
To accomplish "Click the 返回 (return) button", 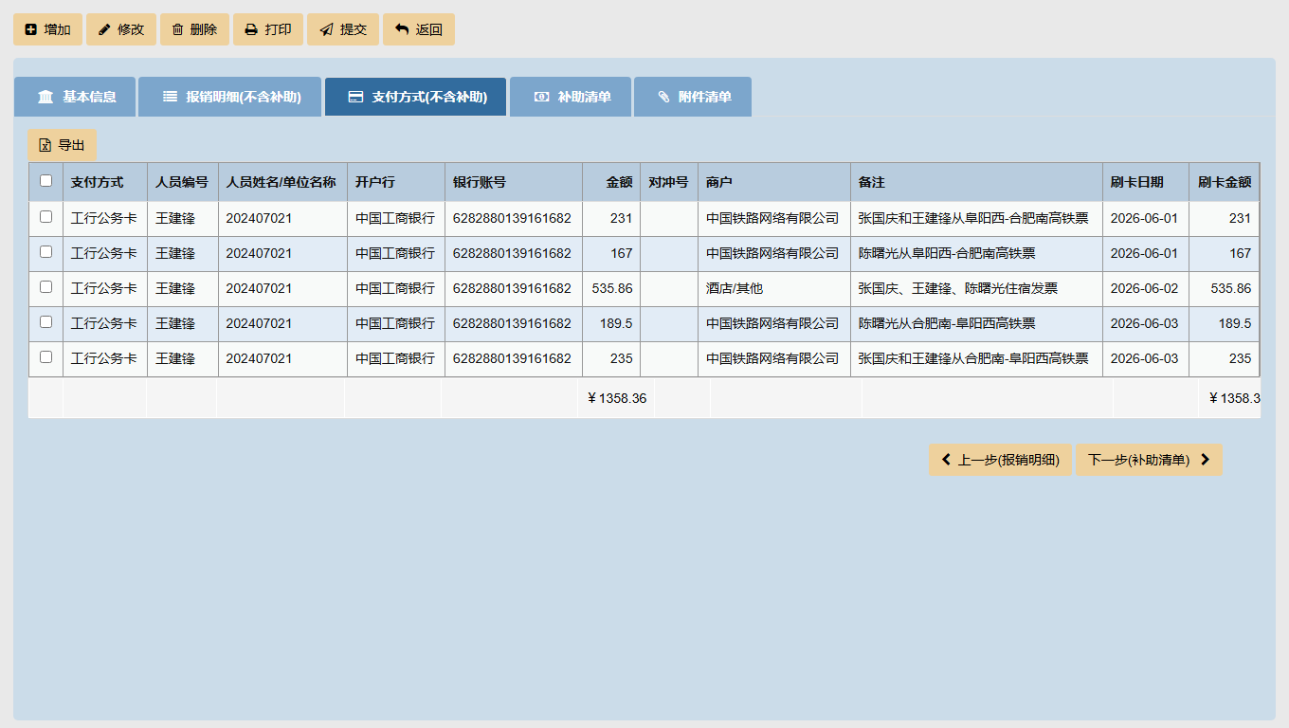I will coord(419,29).
